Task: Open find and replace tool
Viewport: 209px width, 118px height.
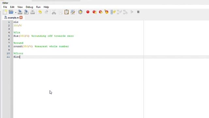Action: [73, 12]
